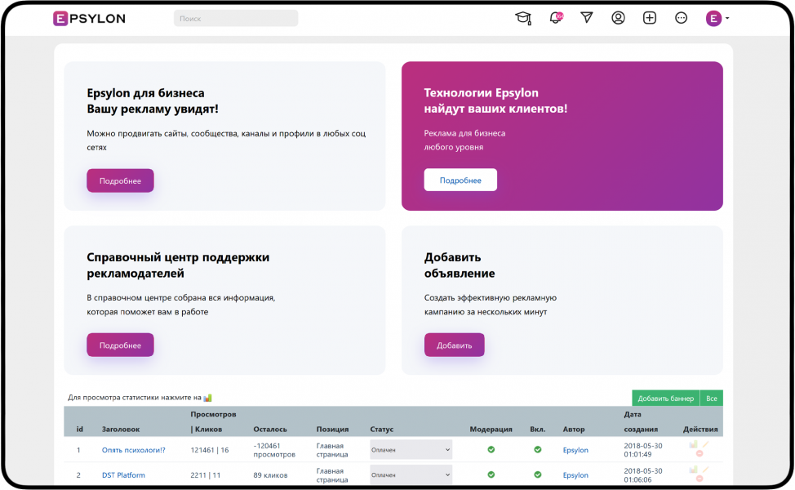
Task: Click the purple E account avatar
Action: pyautogui.click(x=713, y=19)
